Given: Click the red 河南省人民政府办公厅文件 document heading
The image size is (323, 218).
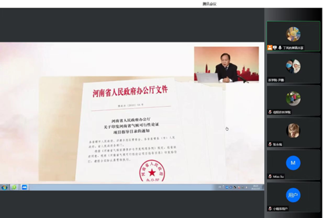Looking at the screenshot, I should click(130, 91).
